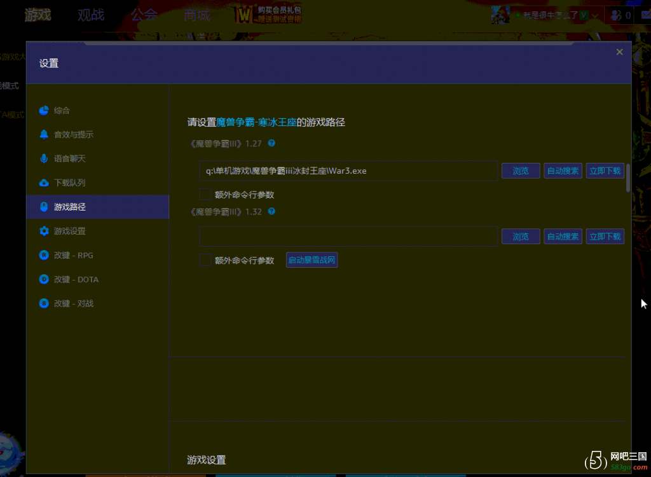This screenshot has height=477, width=651.
Task: Click 立即下载 for version 1.32
Action: click(605, 237)
